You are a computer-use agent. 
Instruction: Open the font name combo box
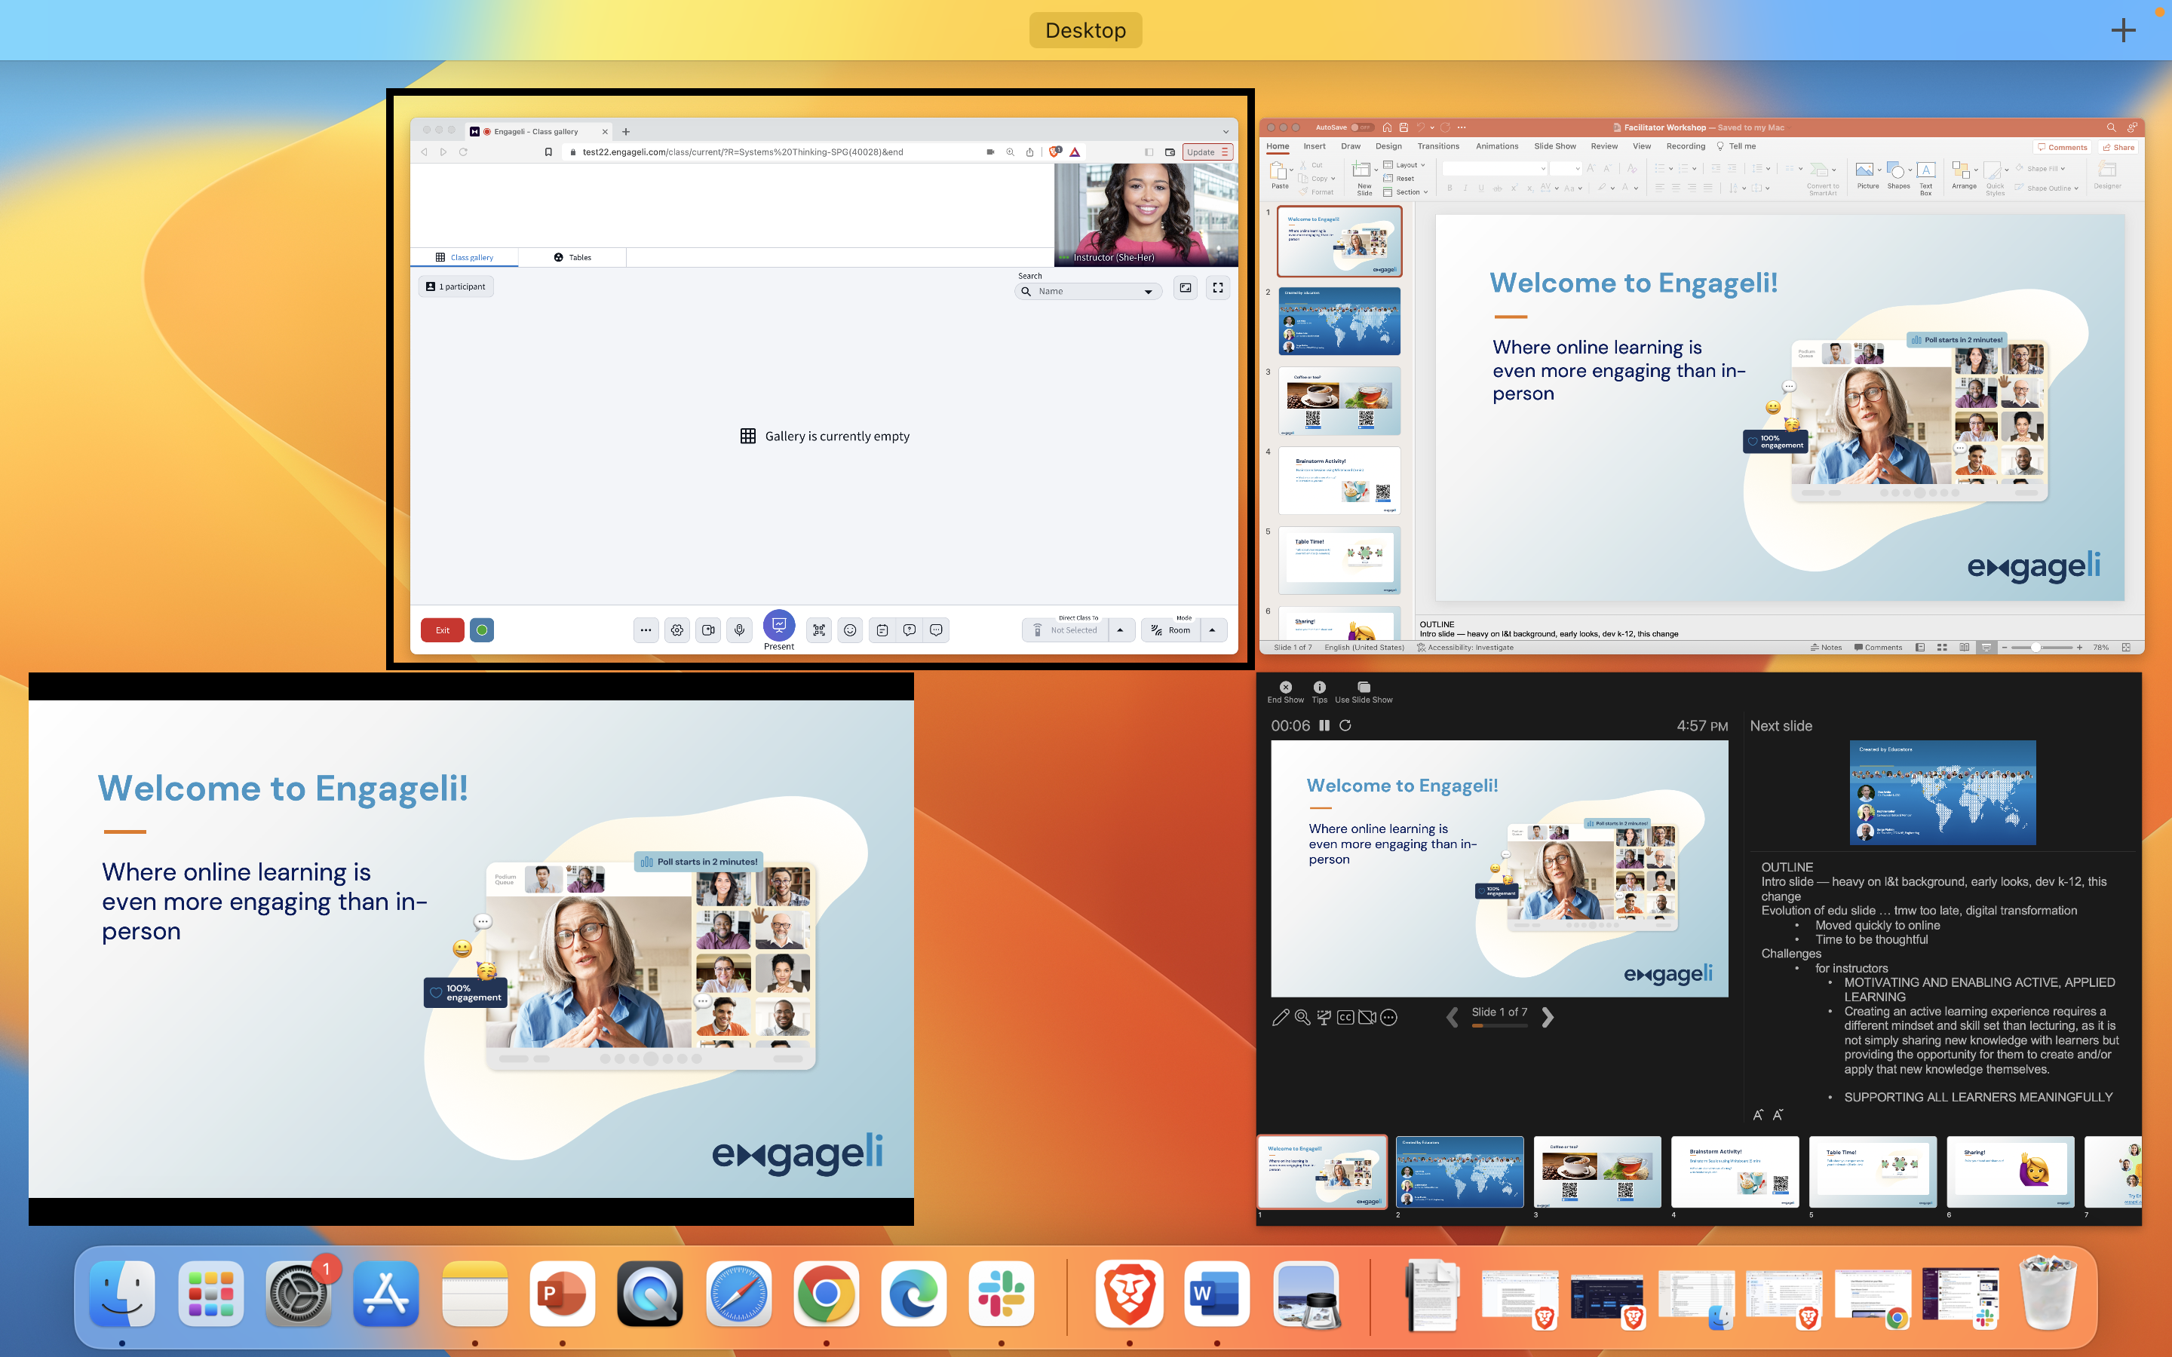[x=1493, y=168]
